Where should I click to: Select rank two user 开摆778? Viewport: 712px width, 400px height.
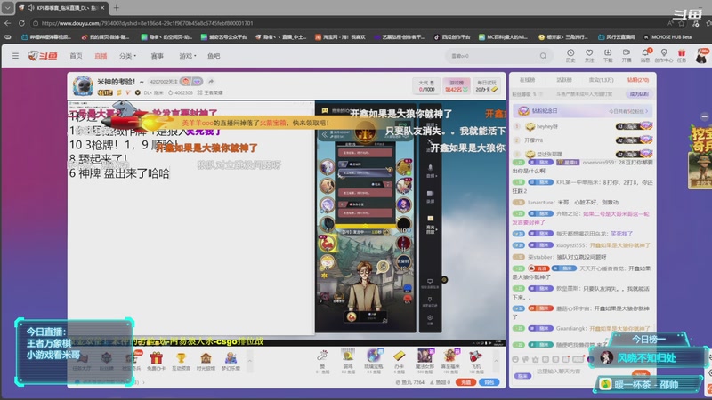(533, 140)
